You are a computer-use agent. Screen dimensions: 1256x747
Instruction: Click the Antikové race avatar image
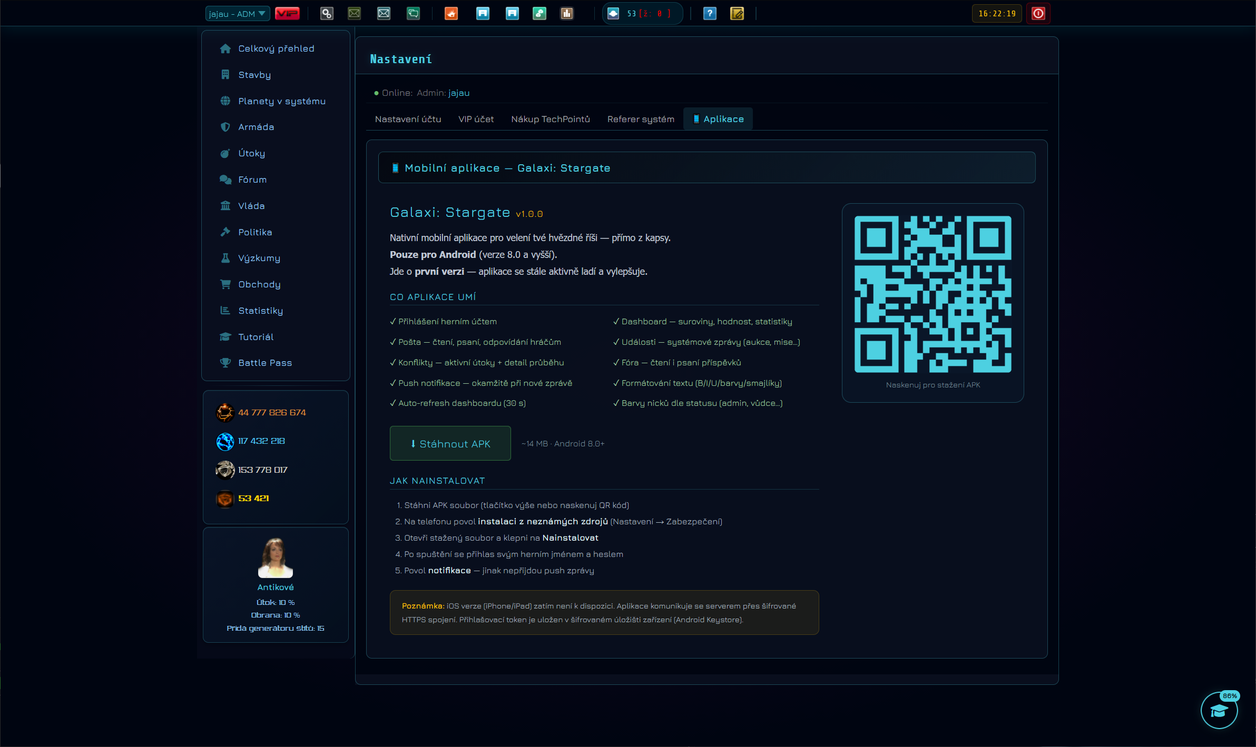pos(276,557)
